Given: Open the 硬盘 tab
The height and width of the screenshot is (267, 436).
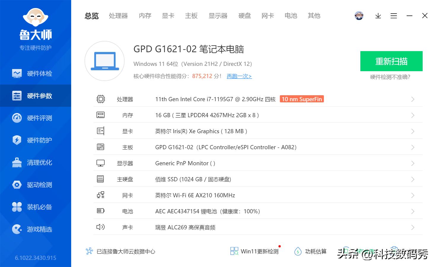Looking at the screenshot, I should pyautogui.click(x=244, y=16).
